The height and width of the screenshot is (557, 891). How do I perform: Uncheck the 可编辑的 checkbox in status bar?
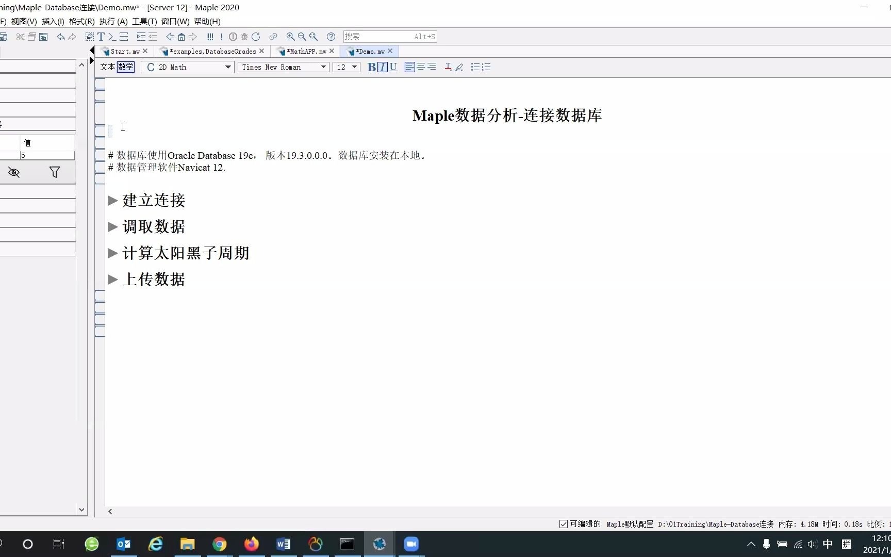(x=563, y=524)
